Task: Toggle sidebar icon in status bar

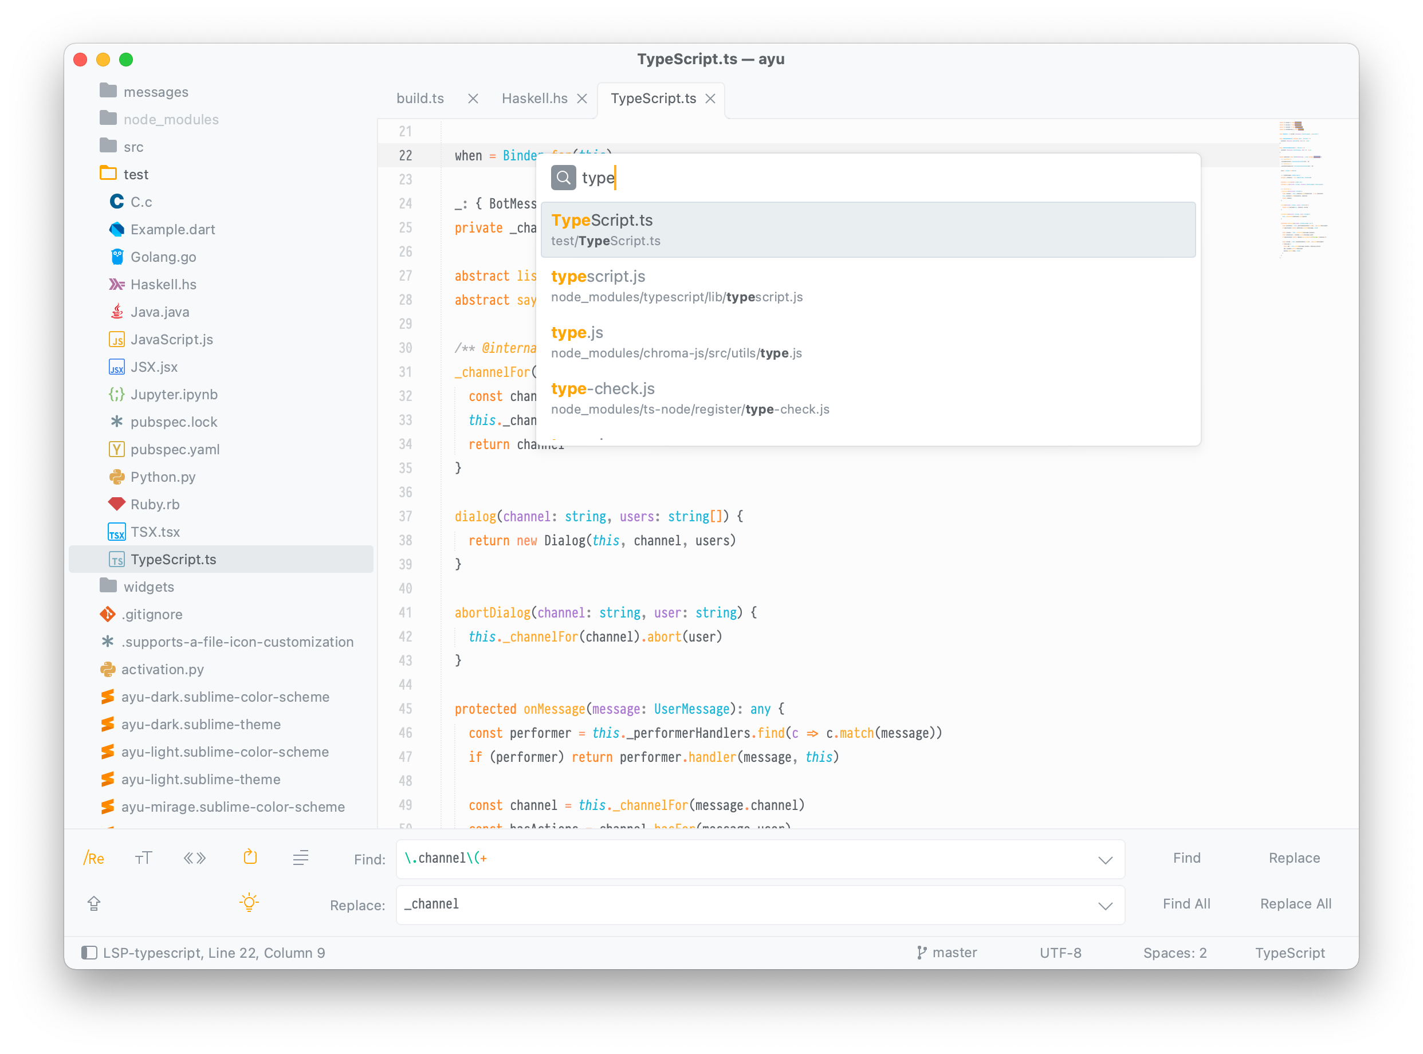Action: point(89,953)
